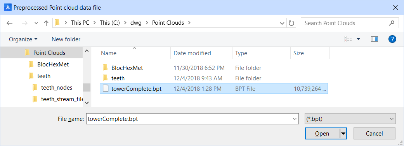Expand the Open button split arrow
Screen dimensions: 404x146
[343, 133]
